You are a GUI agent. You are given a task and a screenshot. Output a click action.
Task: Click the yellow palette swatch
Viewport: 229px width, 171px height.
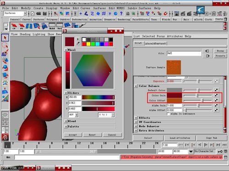[88, 44]
